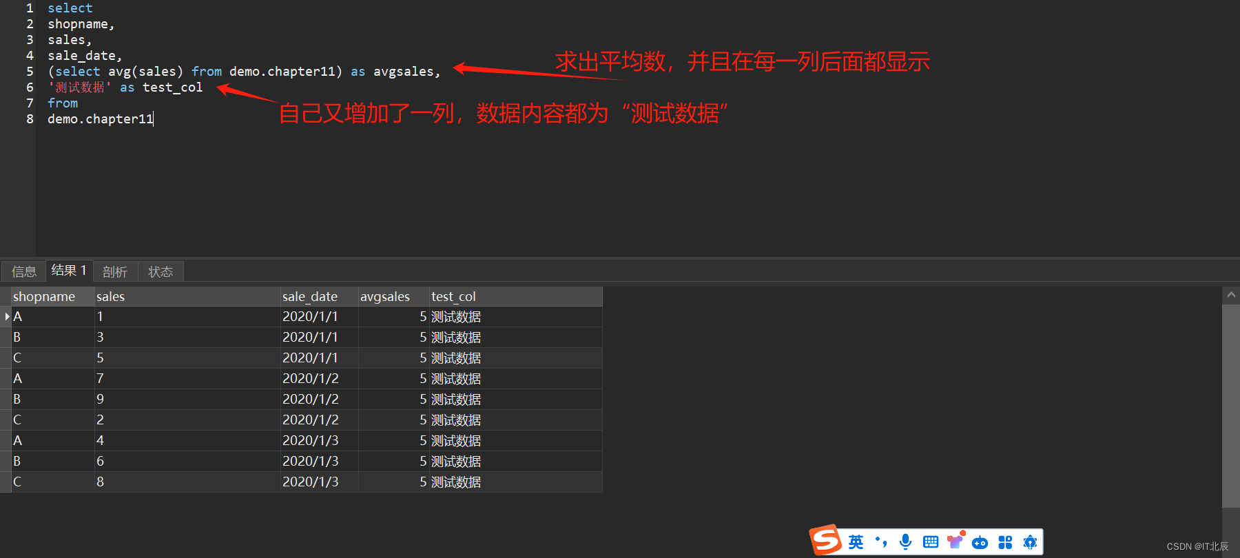Toggle the 英 language mode indicator
This screenshot has height=558, width=1240.
point(856,542)
